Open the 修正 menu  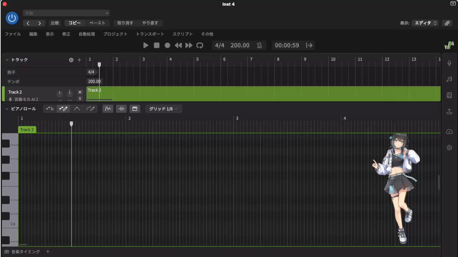(66, 34)
